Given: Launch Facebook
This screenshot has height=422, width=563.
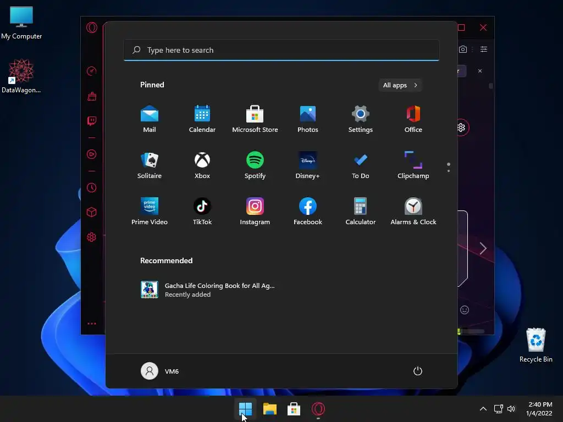Looking at the screenshot, I should pyautogui.click(x=308, y=212).
